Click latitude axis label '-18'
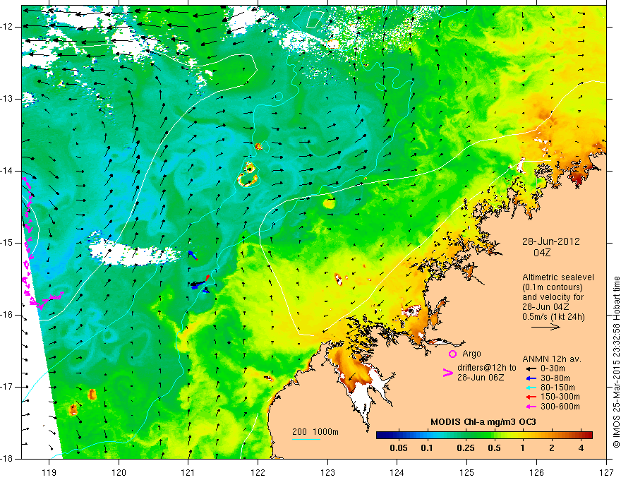This screenshot has width=621, height=480. (x=8, y=459)
